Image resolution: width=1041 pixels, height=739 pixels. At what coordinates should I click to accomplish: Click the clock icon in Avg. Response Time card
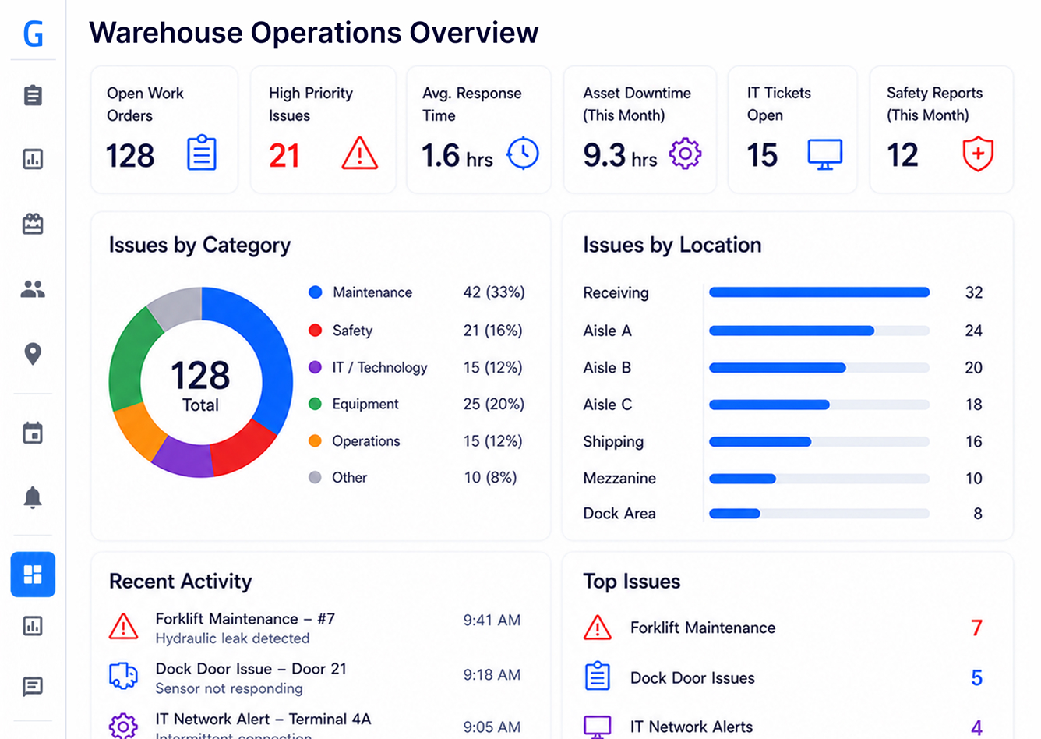tap(523, 153)
